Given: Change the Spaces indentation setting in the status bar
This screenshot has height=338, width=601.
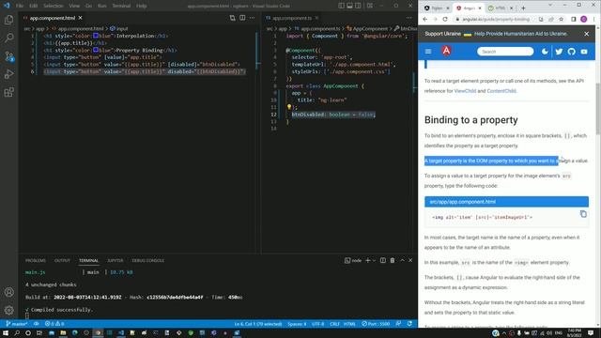Looking at the screenshot, I should pos(297,324).
